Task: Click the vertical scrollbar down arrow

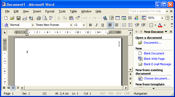Action: 130,70
